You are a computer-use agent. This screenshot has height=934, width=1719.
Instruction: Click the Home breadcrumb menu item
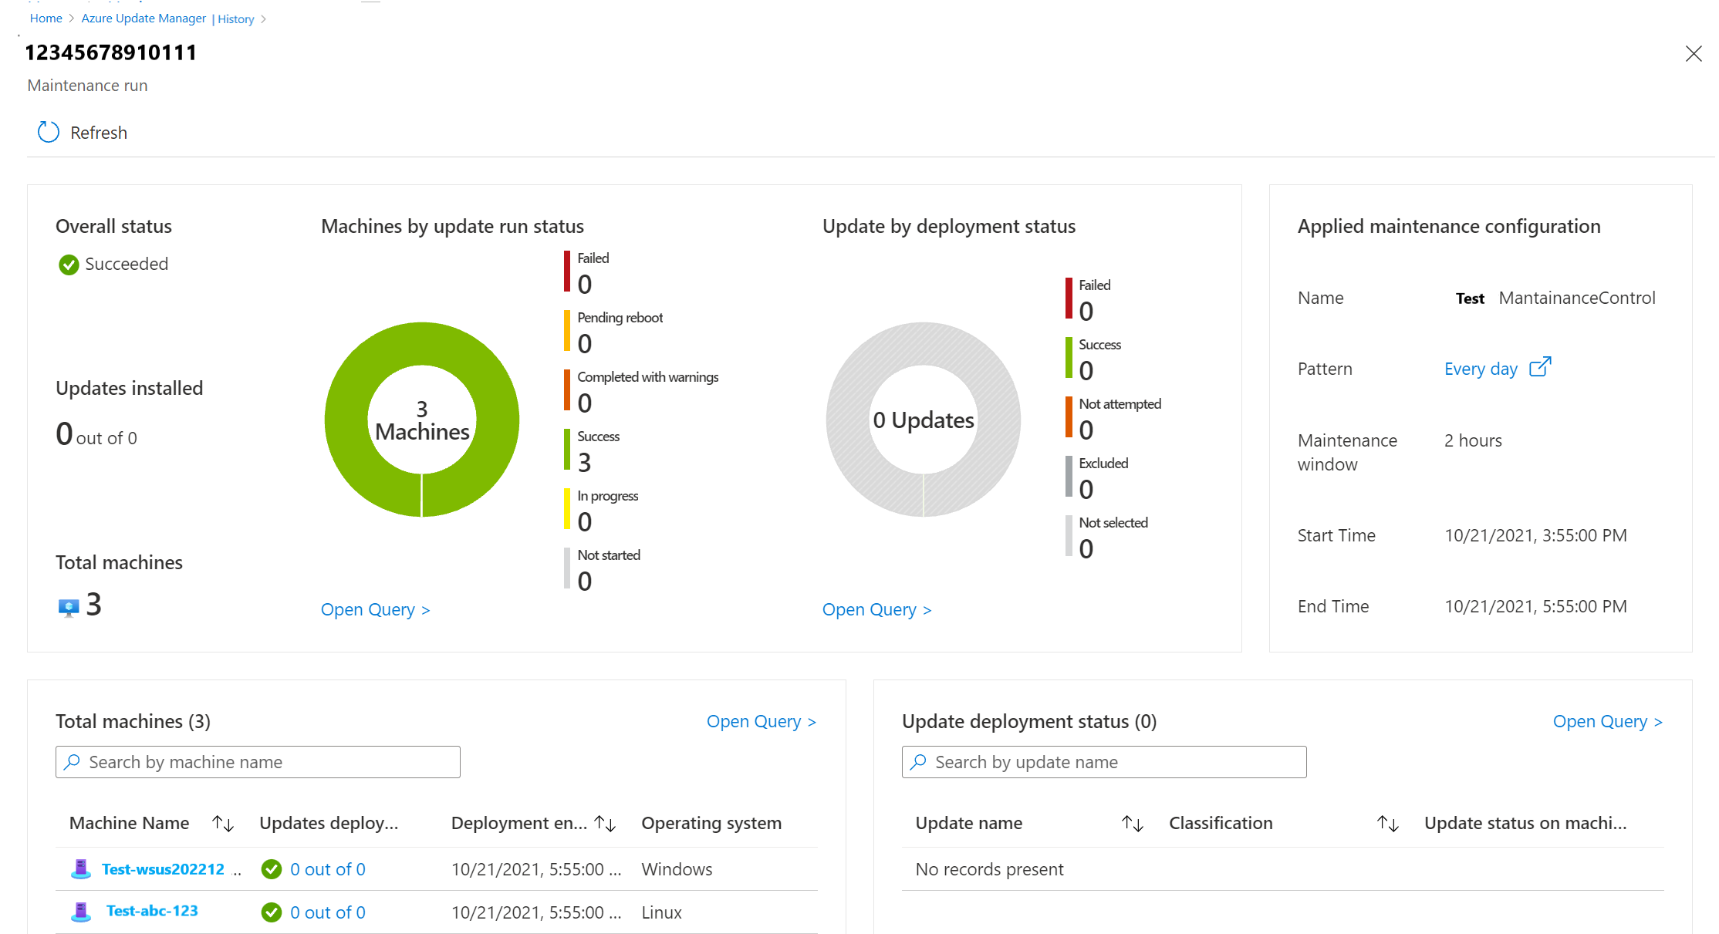tap(46, 19)
